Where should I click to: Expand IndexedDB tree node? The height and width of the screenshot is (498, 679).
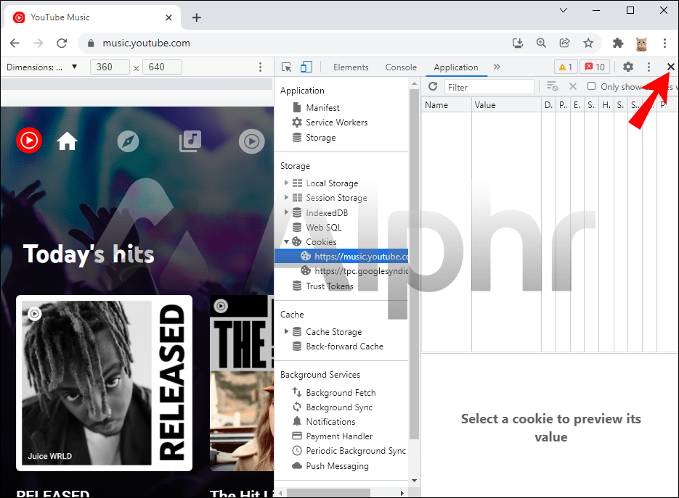point(286,212)
